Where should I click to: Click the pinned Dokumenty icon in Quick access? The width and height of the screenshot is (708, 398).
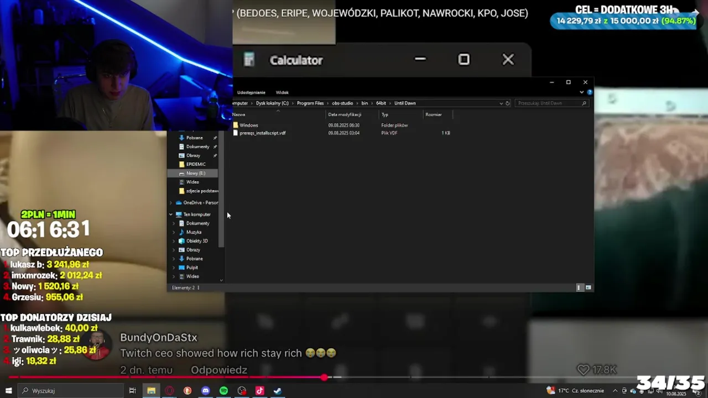pyautogui.click(x=181, y=146)
